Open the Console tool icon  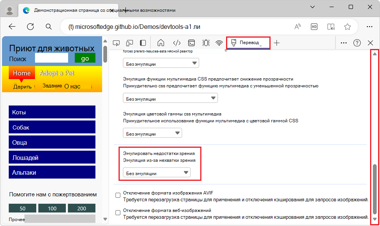tap(192, 43)
